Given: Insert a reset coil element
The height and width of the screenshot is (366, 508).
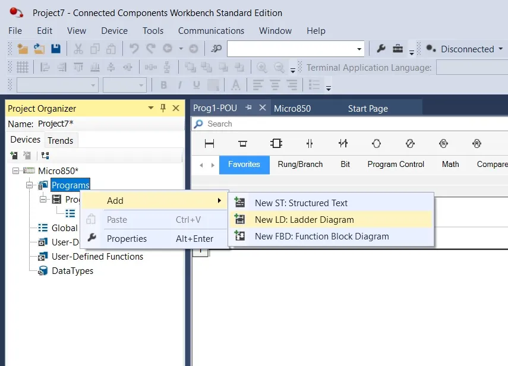Looking at the screenshot, I should (477, 143).
